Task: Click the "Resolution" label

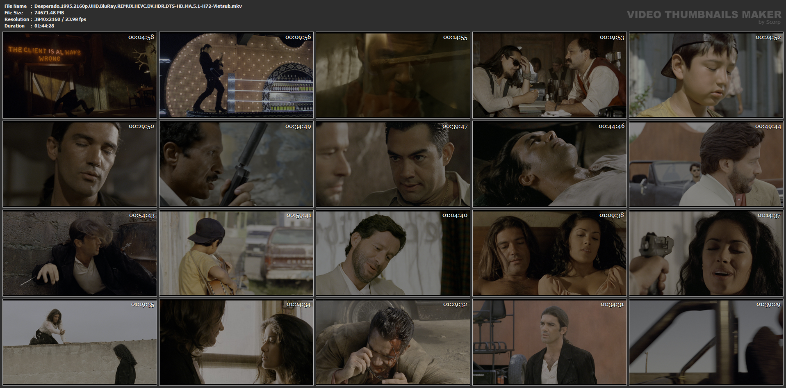Action: click(x=17, y=19)
